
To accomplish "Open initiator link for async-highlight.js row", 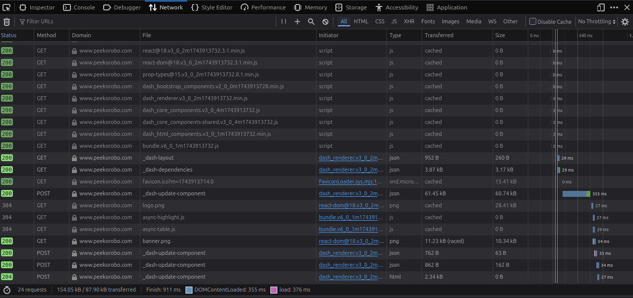I will pyautogui.click(x=351, y=217).
